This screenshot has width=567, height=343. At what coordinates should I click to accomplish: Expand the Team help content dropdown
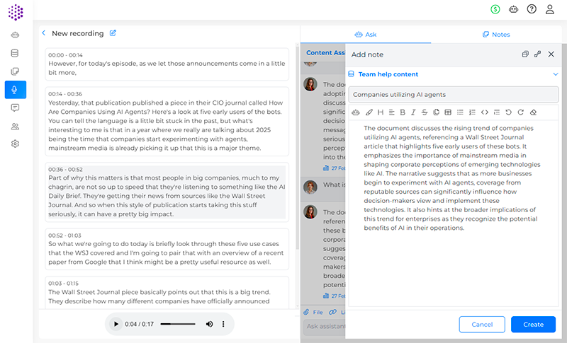[555, 74]
